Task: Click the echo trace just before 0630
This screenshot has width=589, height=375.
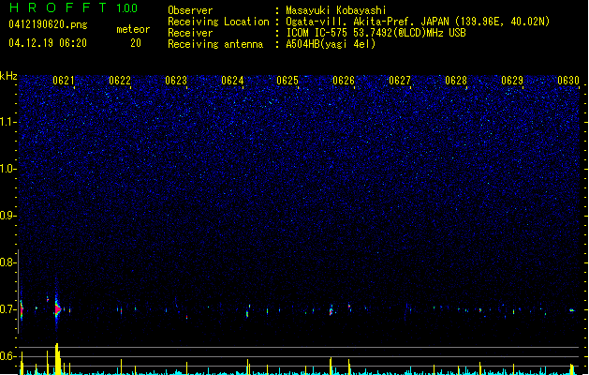Action: point(572,310)
